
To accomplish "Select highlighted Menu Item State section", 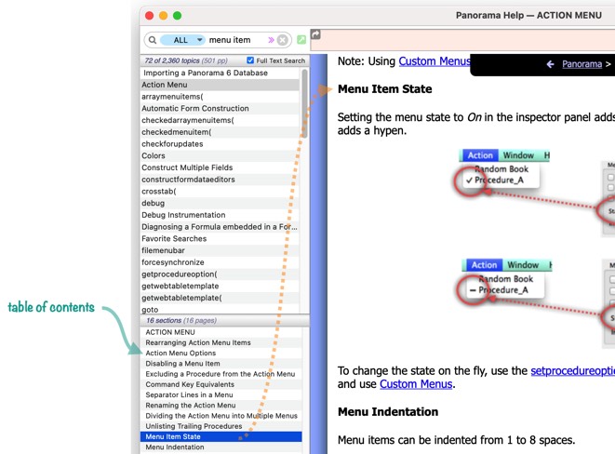I will (x=221, y=436).
